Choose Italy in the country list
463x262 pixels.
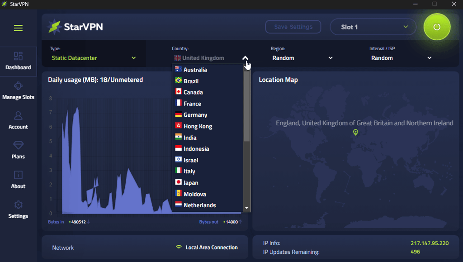pyautogui.click(x=208, y=171)
